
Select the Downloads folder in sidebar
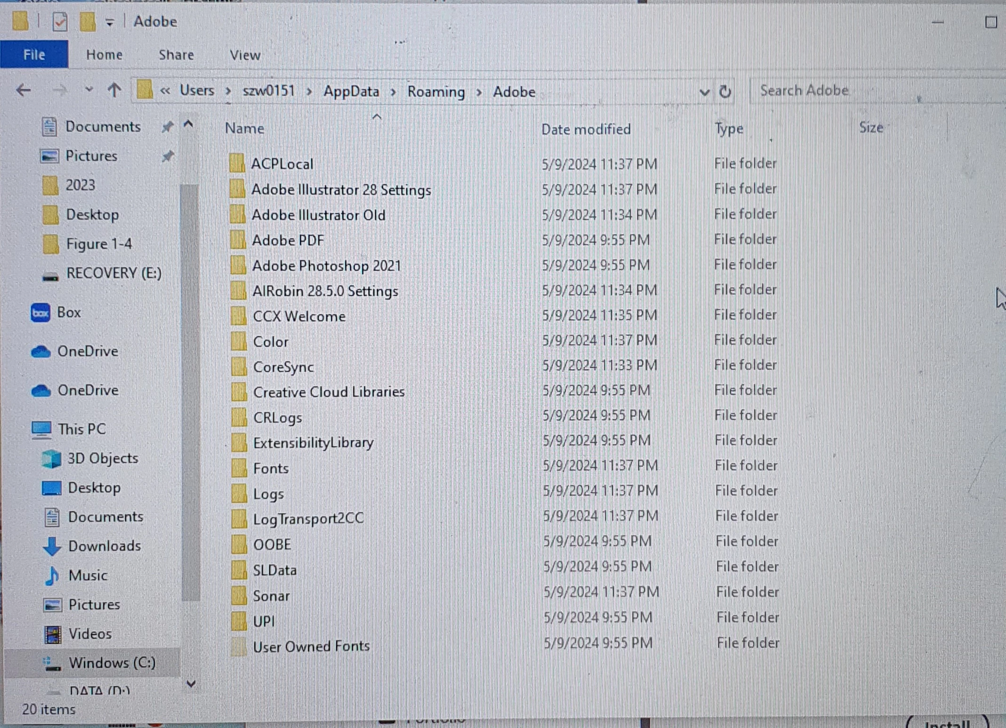[x=104, y=546]
